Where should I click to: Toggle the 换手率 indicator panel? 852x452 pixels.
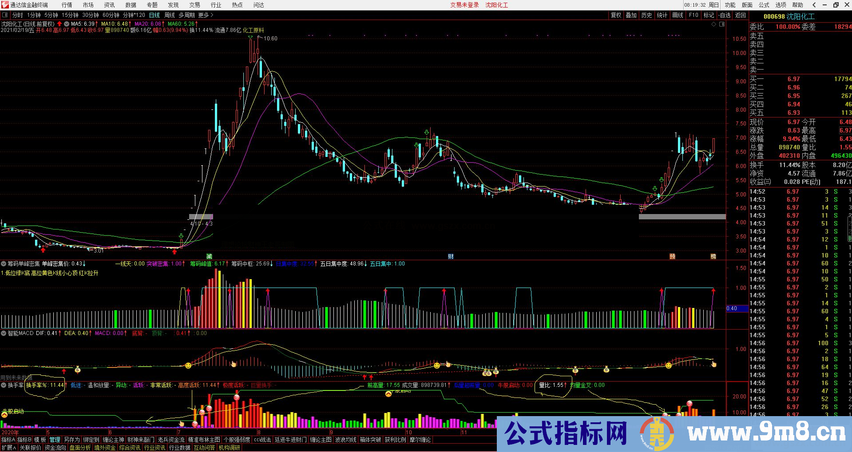pos(4,385)
